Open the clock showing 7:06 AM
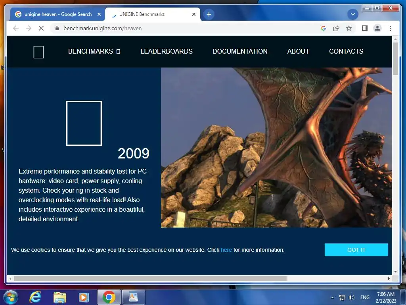 386,297
